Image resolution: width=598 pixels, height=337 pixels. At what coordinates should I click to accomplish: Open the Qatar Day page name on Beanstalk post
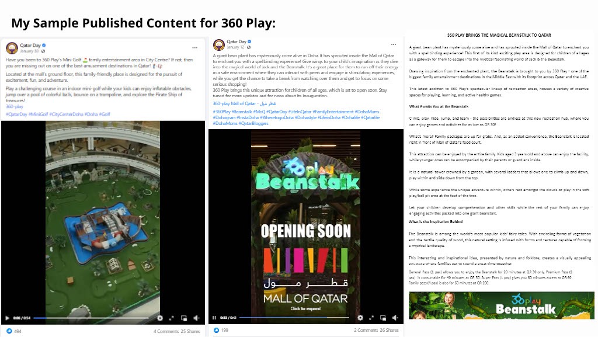click(237, 41)
